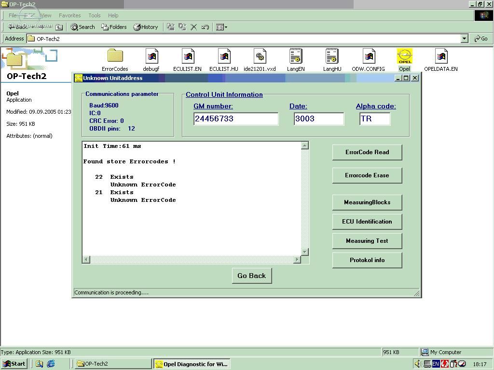Image resolution: width=494 pixels, height=370 pixels.
Task: Open the Help menu
Action: [x=113, y=15]
